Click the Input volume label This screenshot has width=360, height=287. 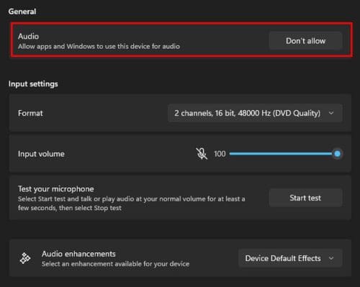click(41, 154)
